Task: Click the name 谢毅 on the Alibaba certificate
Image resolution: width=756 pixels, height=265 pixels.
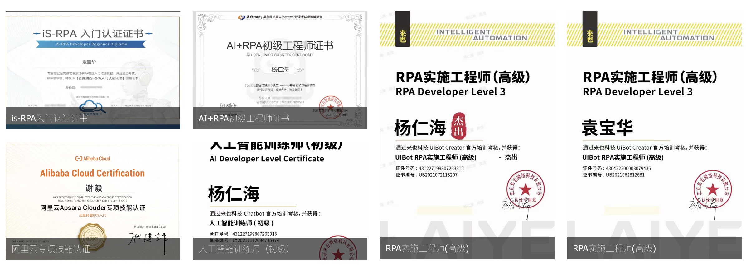Action: pos(94,188)
